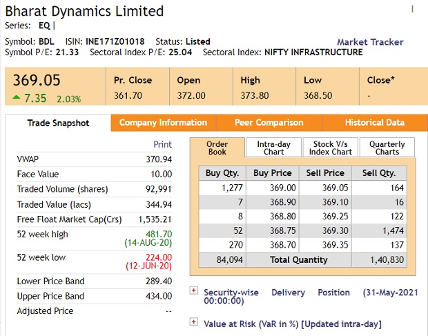Click the Bharat Dynamics Limited heading
The height and width of the screenshot is (336, 428).
click(84, 12)
